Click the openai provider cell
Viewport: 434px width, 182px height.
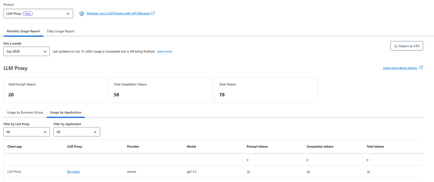[132, 171]
